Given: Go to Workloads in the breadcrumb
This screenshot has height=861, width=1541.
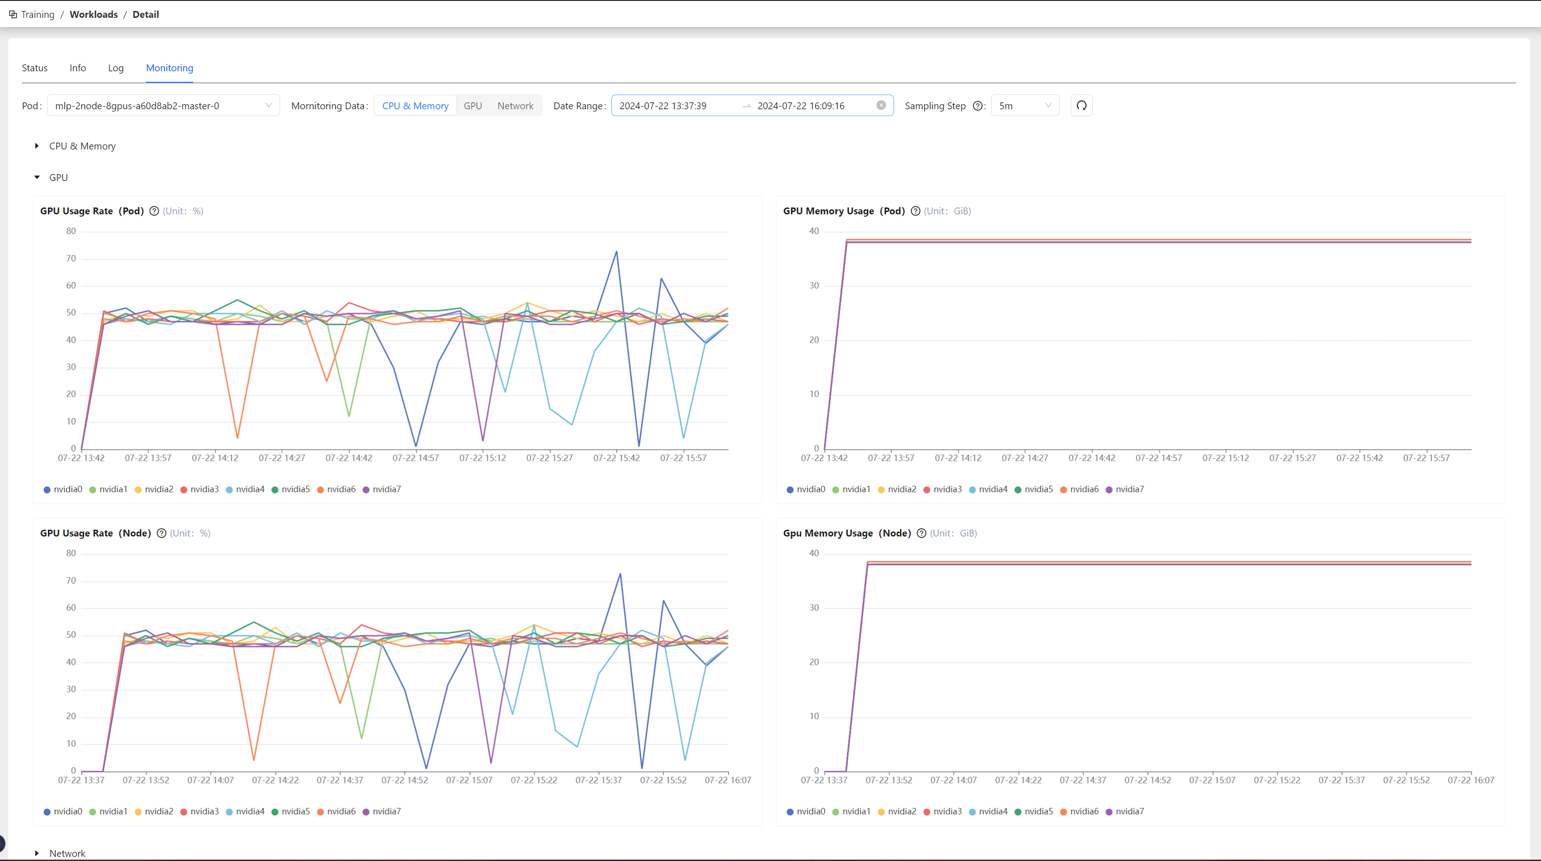Looking at the screenshot, I should pyautogui.click(x=94, y=14).
